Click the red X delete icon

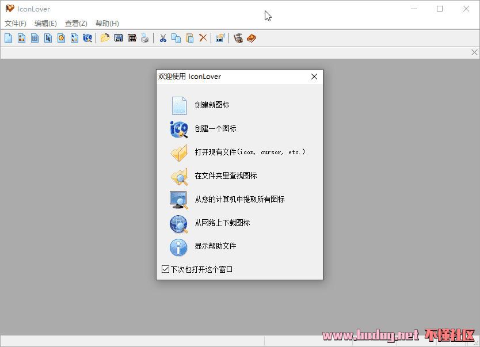203,38
